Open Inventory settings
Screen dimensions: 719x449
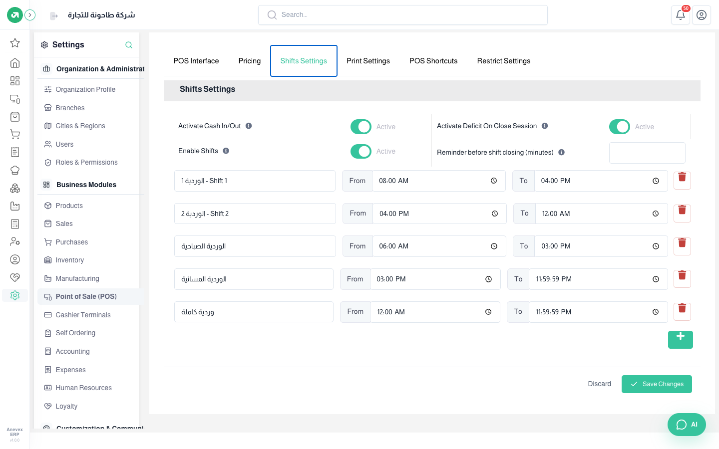pyautogui.click(x=69, y=260)
